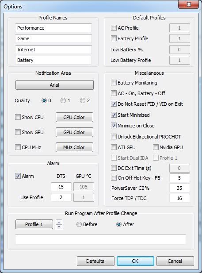202x273 pixels.
Task: Click the Game profile name field
Action: (53, 38)
